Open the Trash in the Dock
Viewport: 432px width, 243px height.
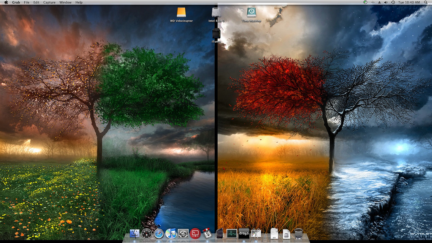(298, 234)
